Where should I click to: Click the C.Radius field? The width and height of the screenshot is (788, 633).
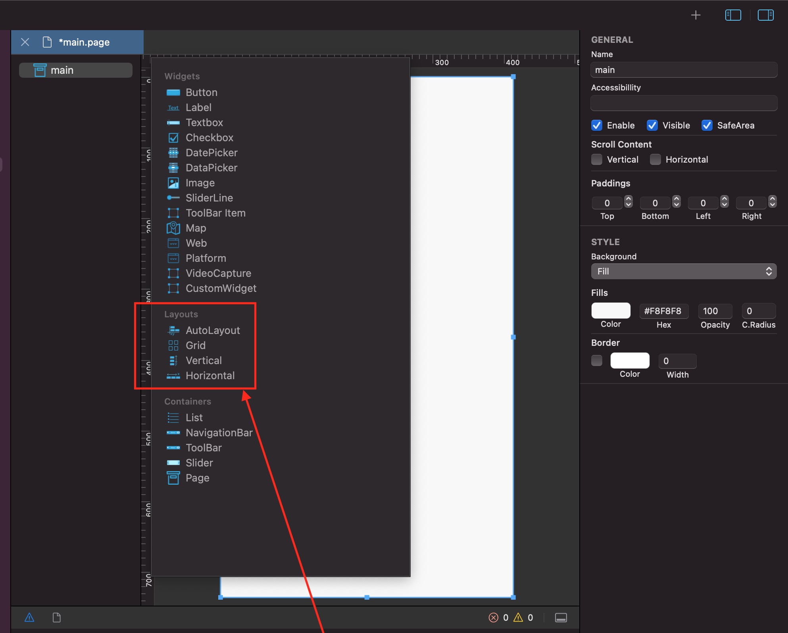pyautogui.click(x=759, y=311)
